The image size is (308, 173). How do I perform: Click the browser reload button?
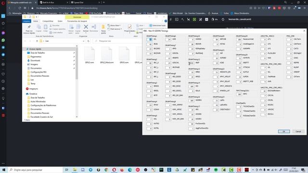click(x=20, y=8)
